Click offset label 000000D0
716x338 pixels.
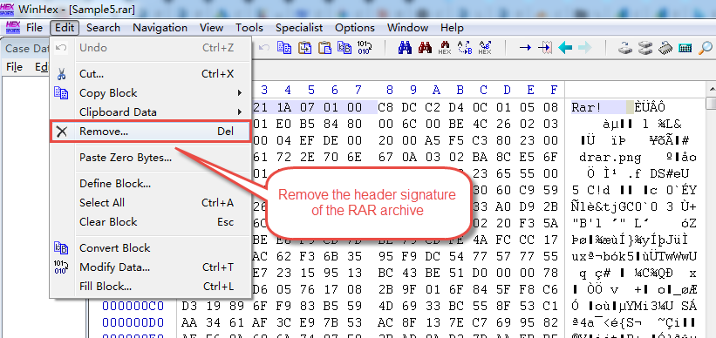coord(133,322)
